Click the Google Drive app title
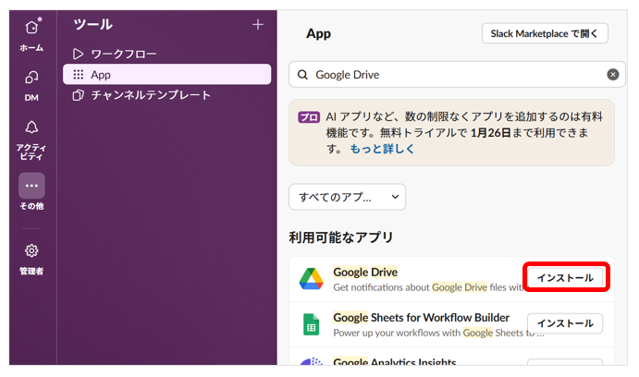This screenshot has height=377, width=639. (x=365, y=272)
